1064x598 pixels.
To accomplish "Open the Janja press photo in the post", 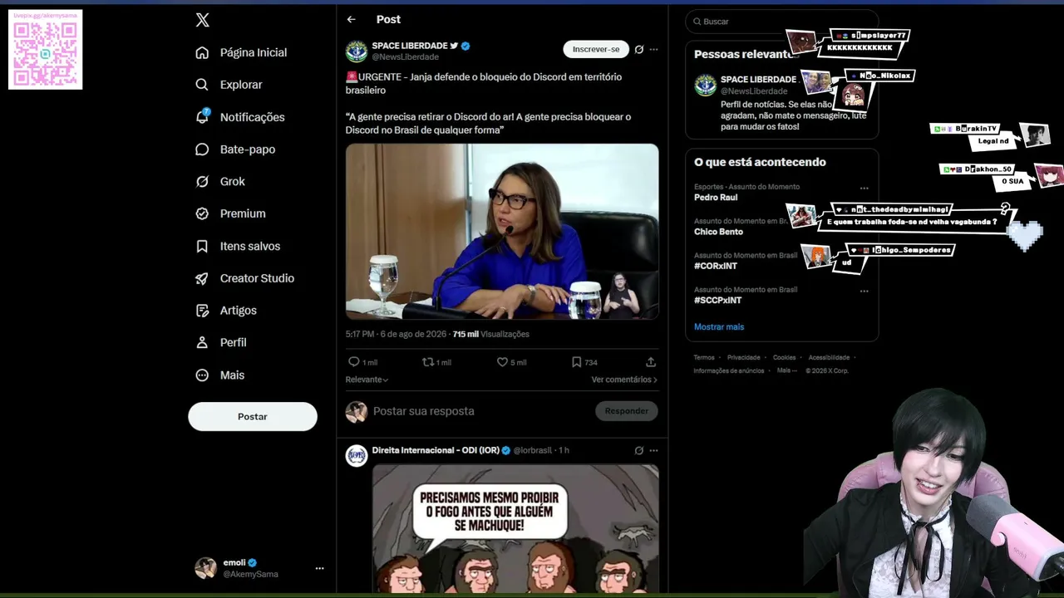I will tap(502, 232).
